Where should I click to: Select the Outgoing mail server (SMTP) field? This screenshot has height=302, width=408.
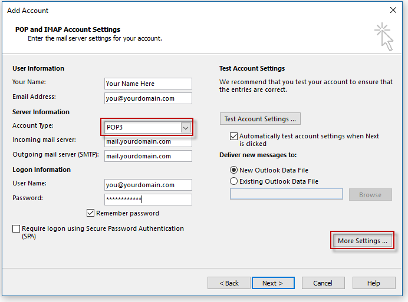pyautogui.click(x=148, y=156)
